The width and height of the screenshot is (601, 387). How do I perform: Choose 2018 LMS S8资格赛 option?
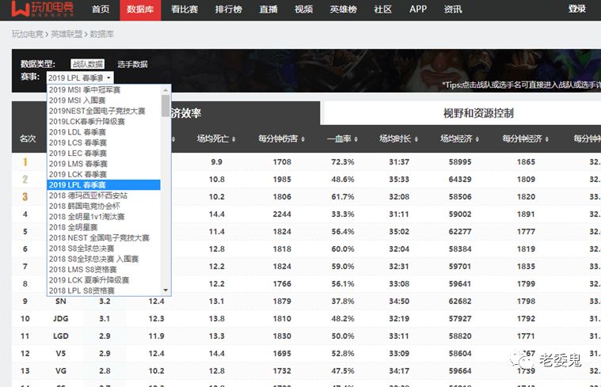coord(104,269)
